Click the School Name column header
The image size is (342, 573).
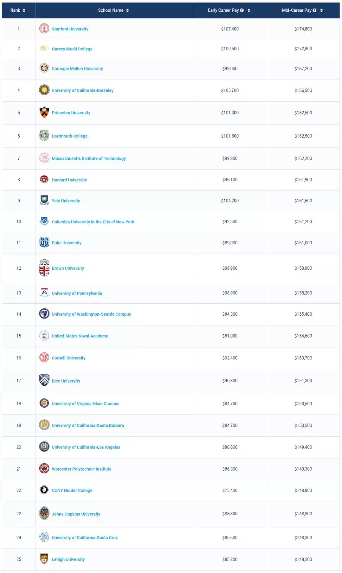tap(111, 10)
